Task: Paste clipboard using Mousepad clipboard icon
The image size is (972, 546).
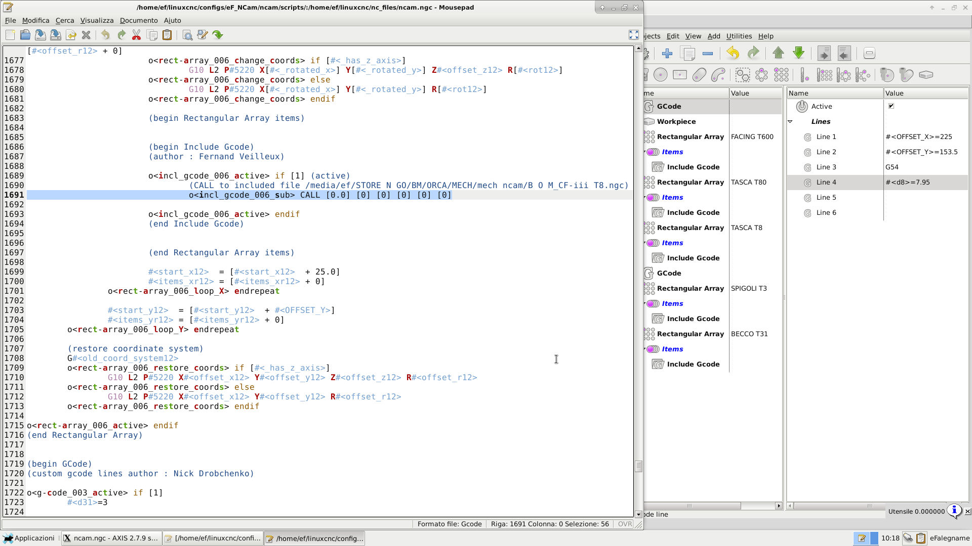Action: [x=167, y=35]
